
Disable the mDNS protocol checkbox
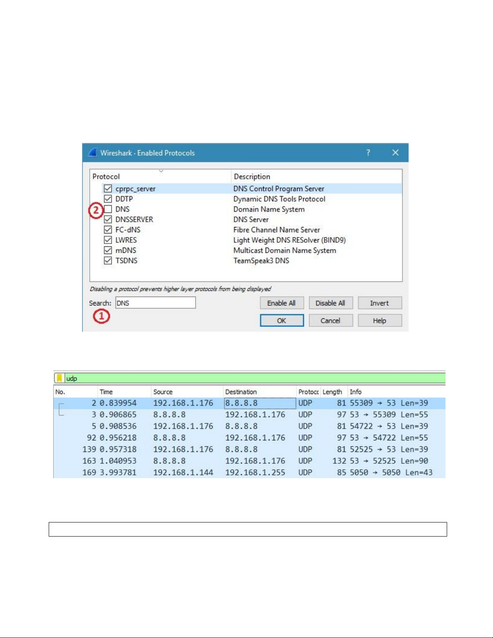(x=108, y=250)
